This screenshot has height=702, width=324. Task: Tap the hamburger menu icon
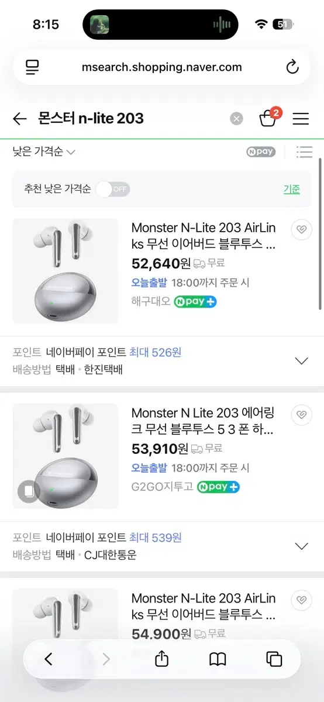(x=301, y=119)
